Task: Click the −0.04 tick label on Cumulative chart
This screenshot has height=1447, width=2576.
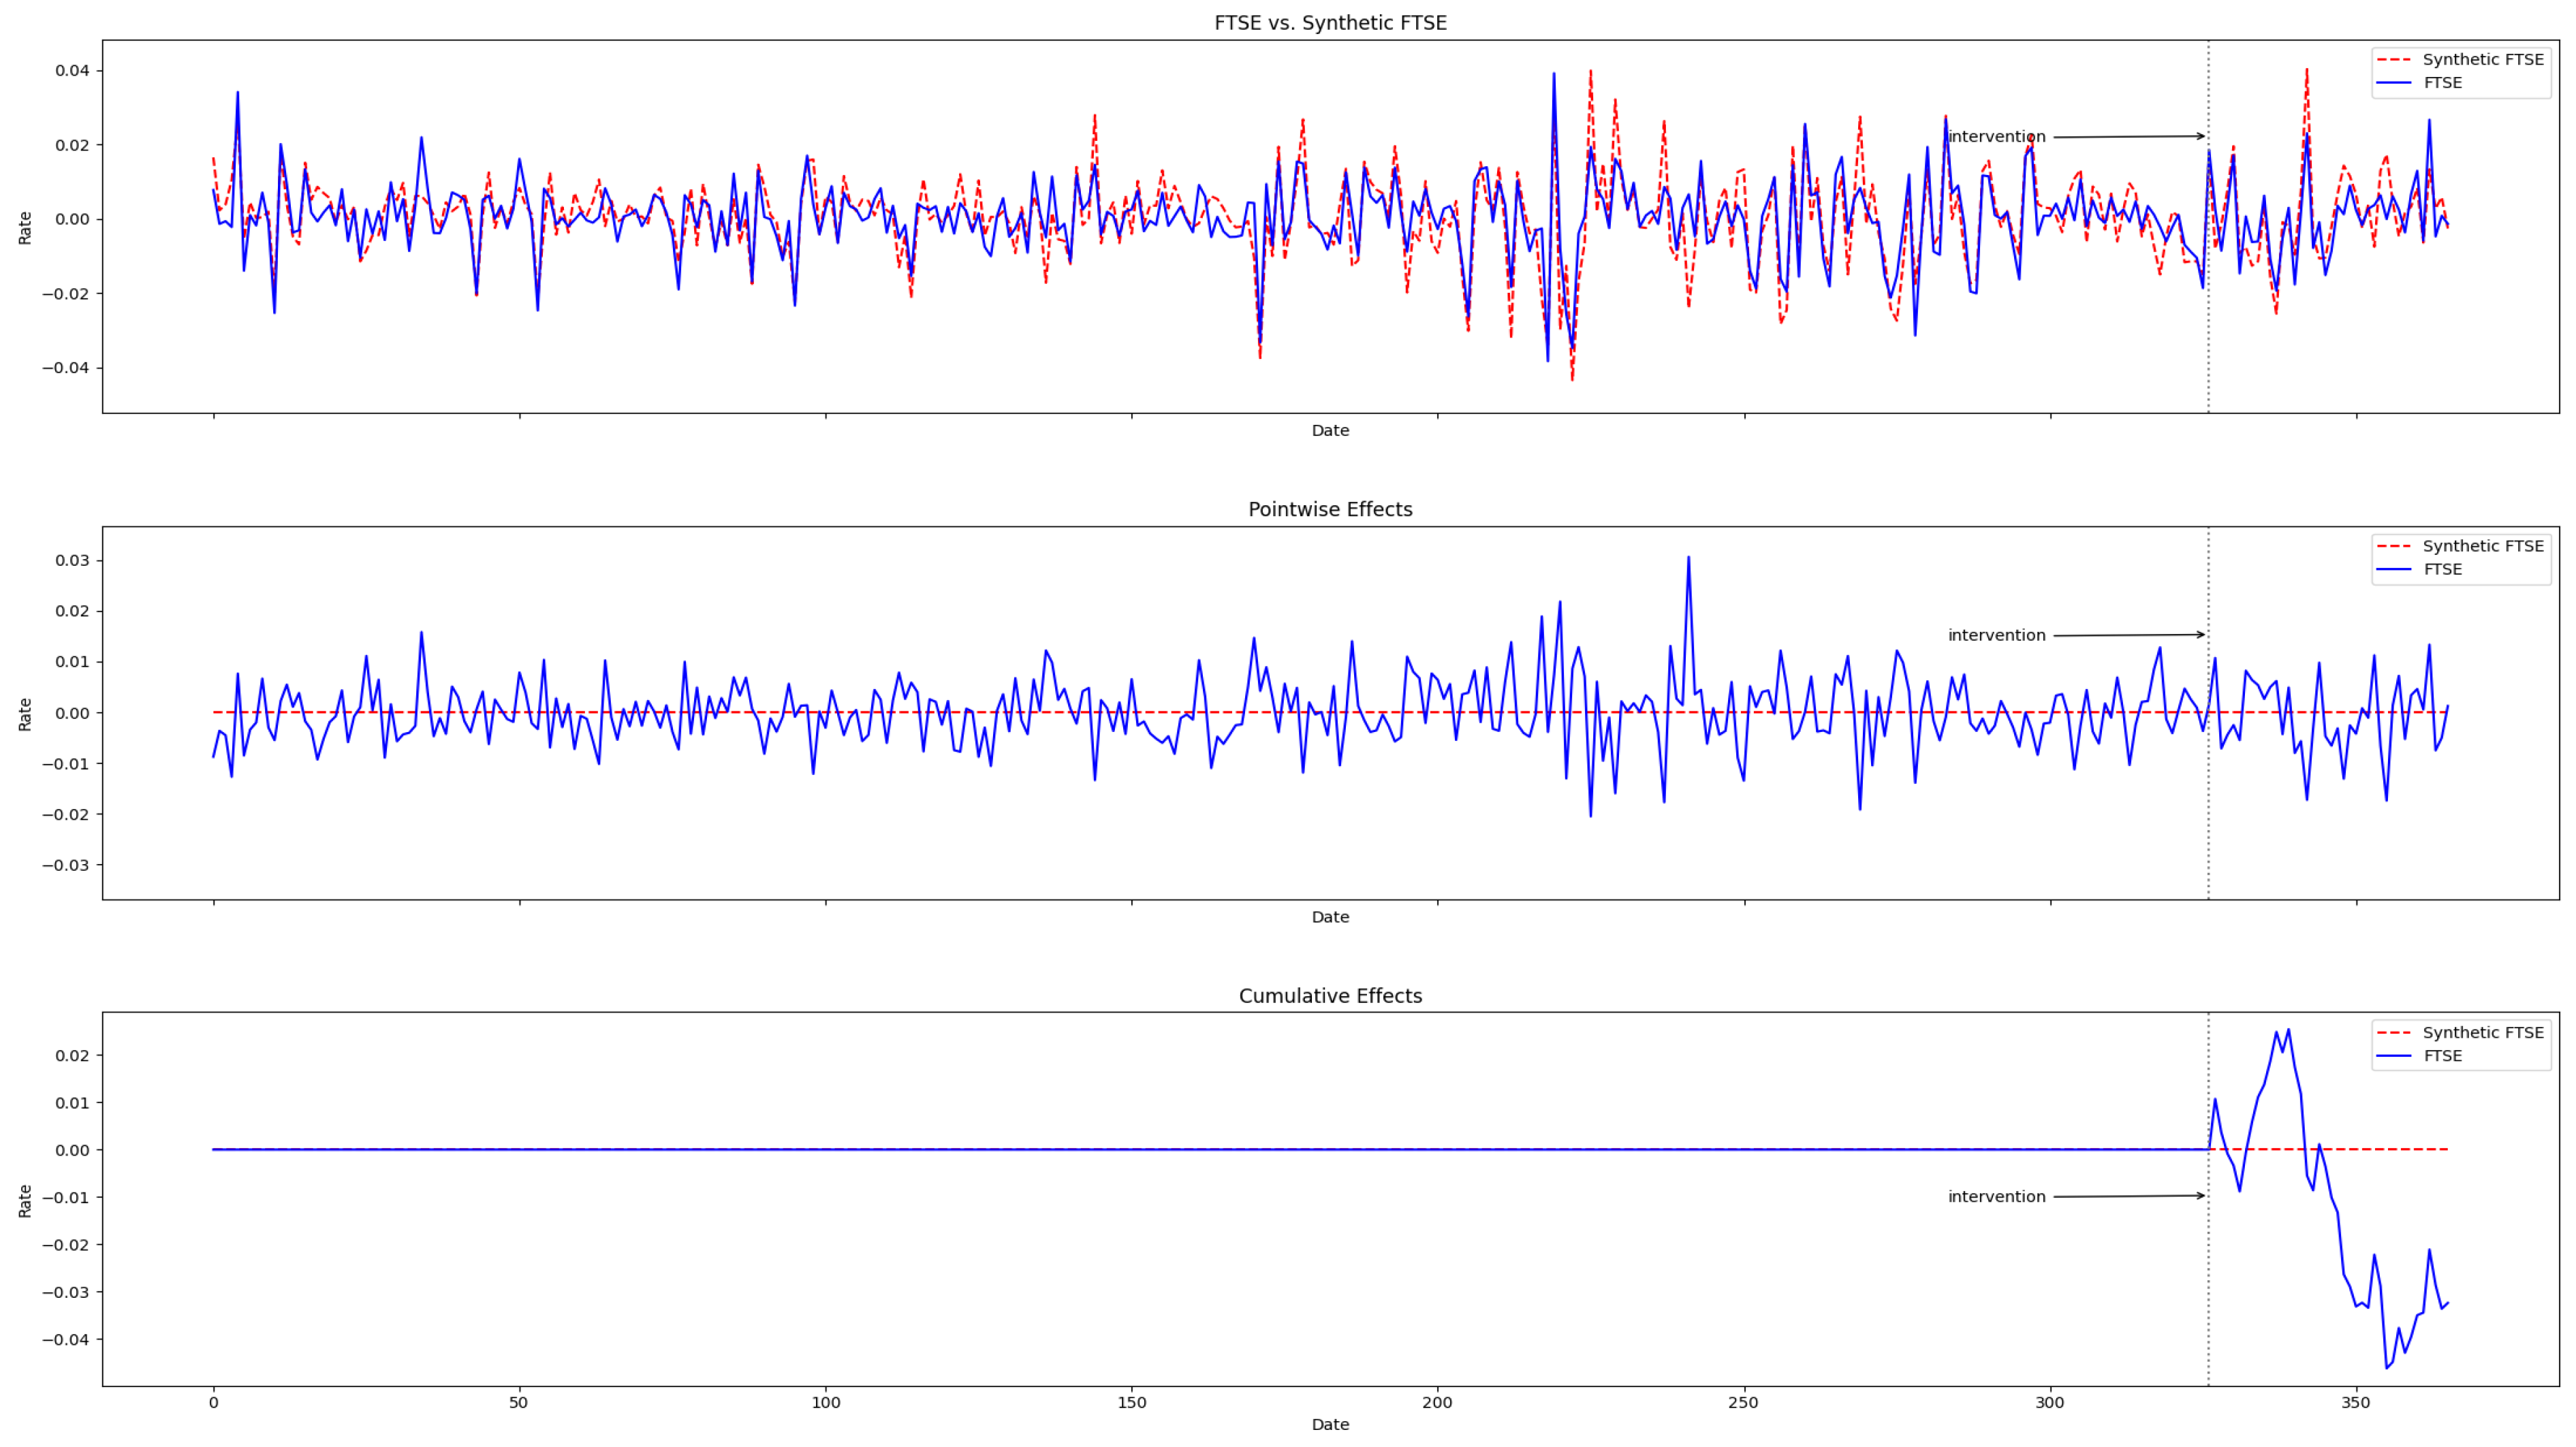Action: pos(67,1340)
